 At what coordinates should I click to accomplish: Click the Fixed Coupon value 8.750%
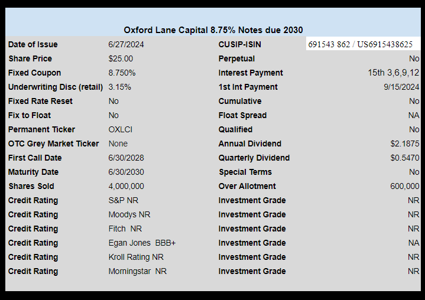click(x=122, y=73)
